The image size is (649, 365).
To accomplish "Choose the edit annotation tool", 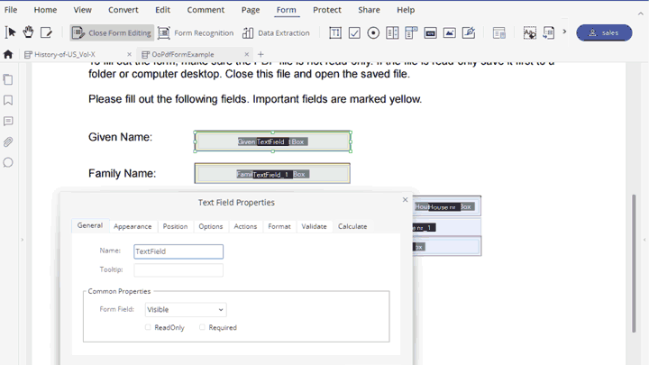I will tap(46, 32).
